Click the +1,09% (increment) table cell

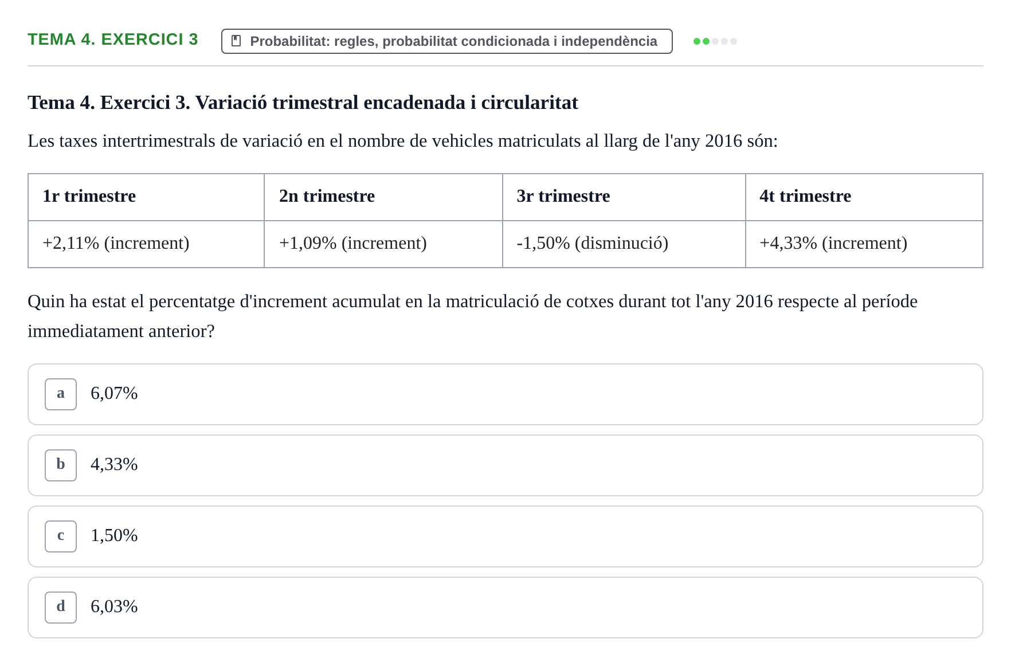[383, 244]
